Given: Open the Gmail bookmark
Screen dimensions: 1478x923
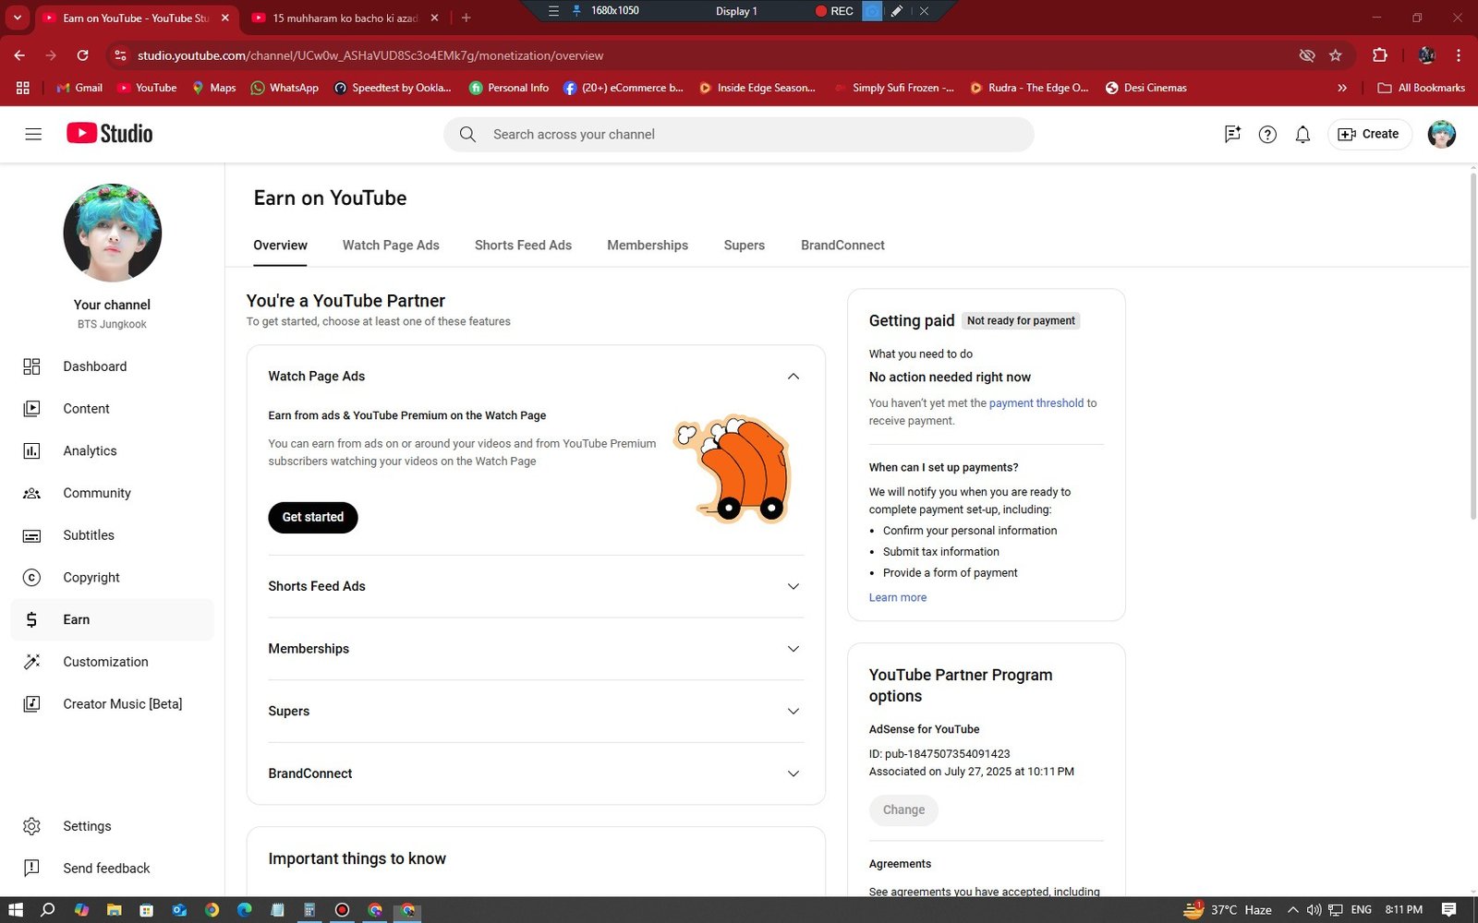Looking at the screenshot, I should pos(79,88).
